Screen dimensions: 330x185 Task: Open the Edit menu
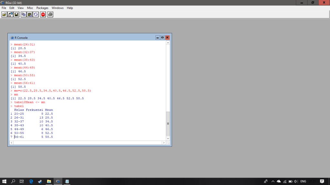pyautogui.click(x=12, y=8)
